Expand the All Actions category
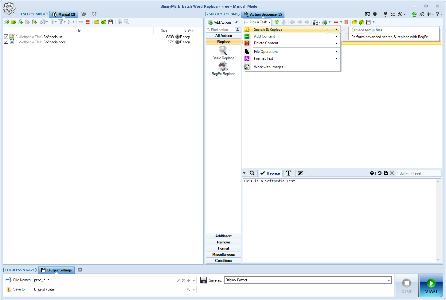 pos(223,36)
